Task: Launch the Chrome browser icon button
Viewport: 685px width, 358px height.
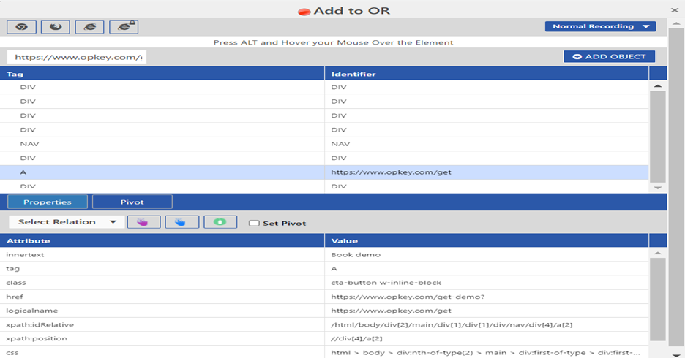Action: pyautogui.click(x=21, y=27)
